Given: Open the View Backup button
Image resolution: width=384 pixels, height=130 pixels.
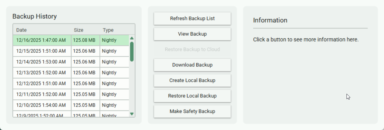Looking at the screenshot, I should [192, 34].
